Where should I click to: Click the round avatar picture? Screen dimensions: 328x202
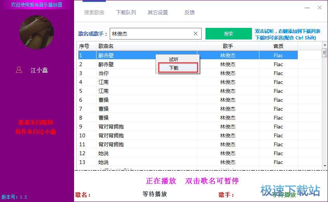tap(36, 33)
